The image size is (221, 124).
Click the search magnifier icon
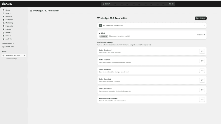104,4
